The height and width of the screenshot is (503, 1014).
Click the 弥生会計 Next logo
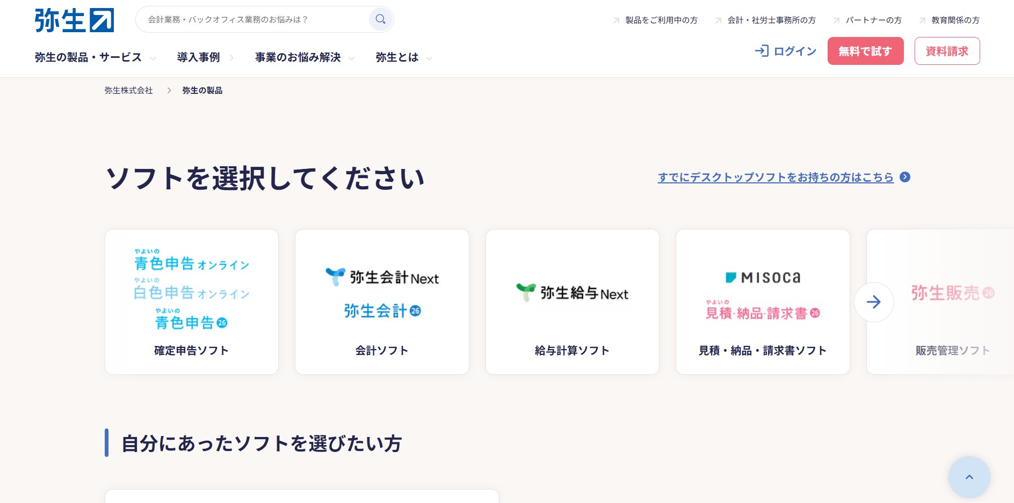click(x=381, y=277)
